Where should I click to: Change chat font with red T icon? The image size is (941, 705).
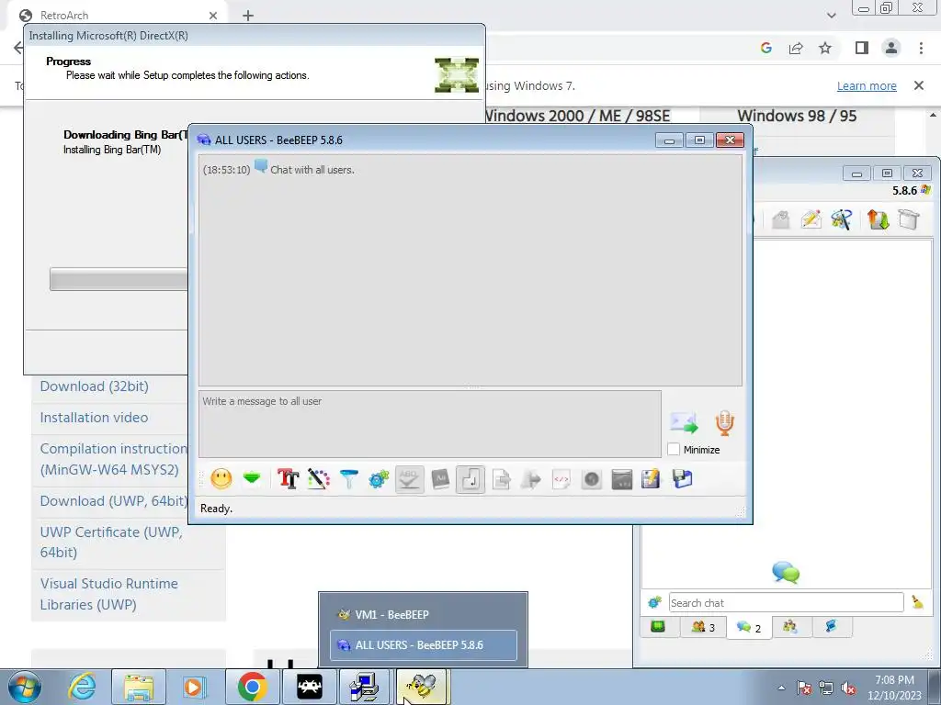pyautogui.click(x=288, y=479)
